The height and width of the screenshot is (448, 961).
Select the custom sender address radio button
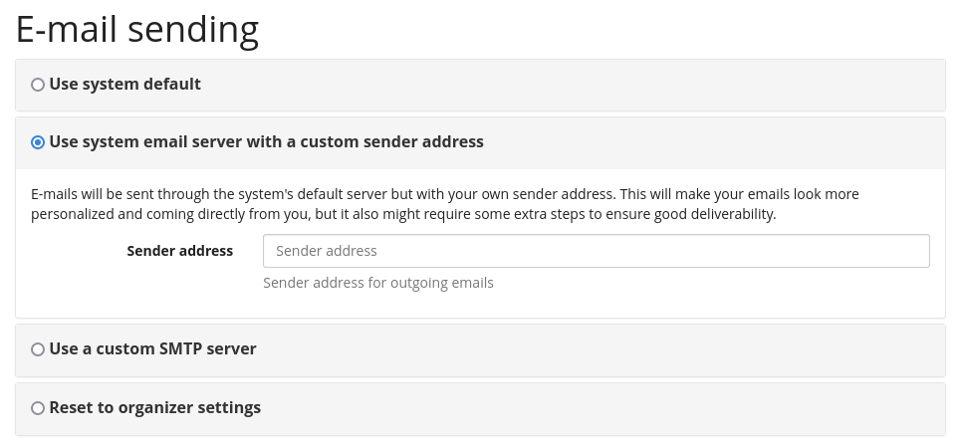click(x=38, y=142)
